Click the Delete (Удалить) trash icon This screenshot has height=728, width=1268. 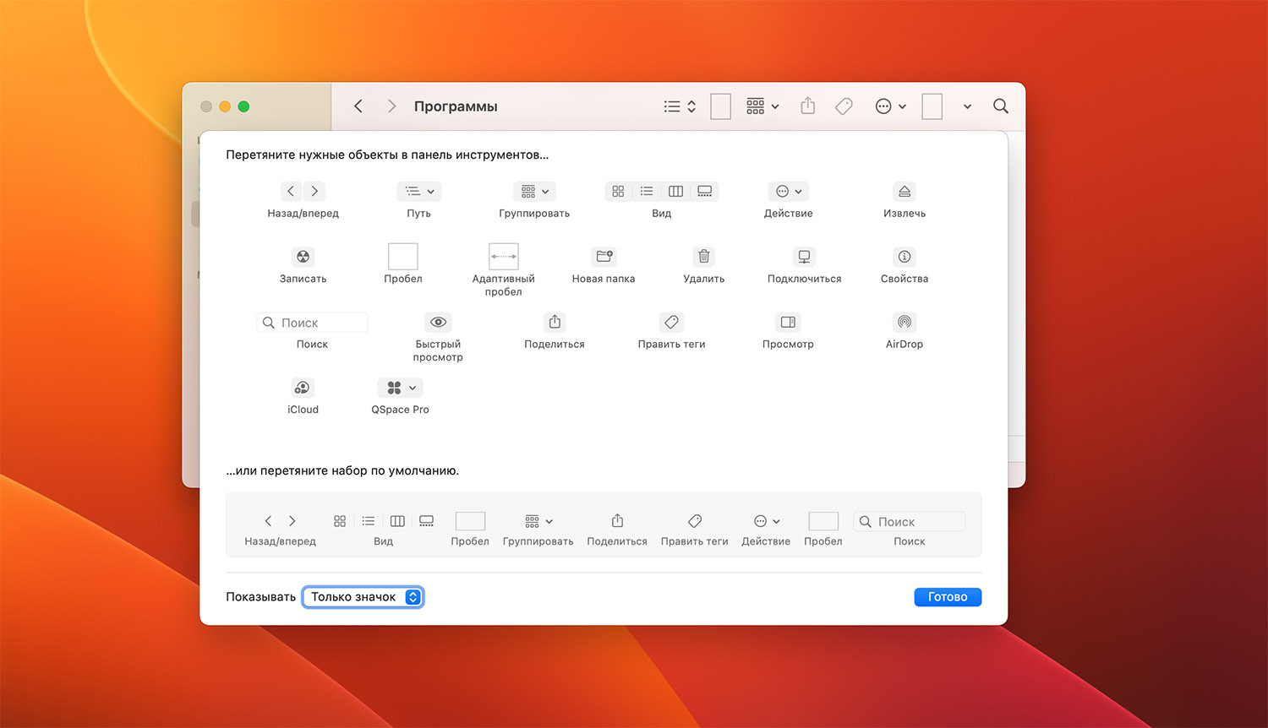coord(703,257)
